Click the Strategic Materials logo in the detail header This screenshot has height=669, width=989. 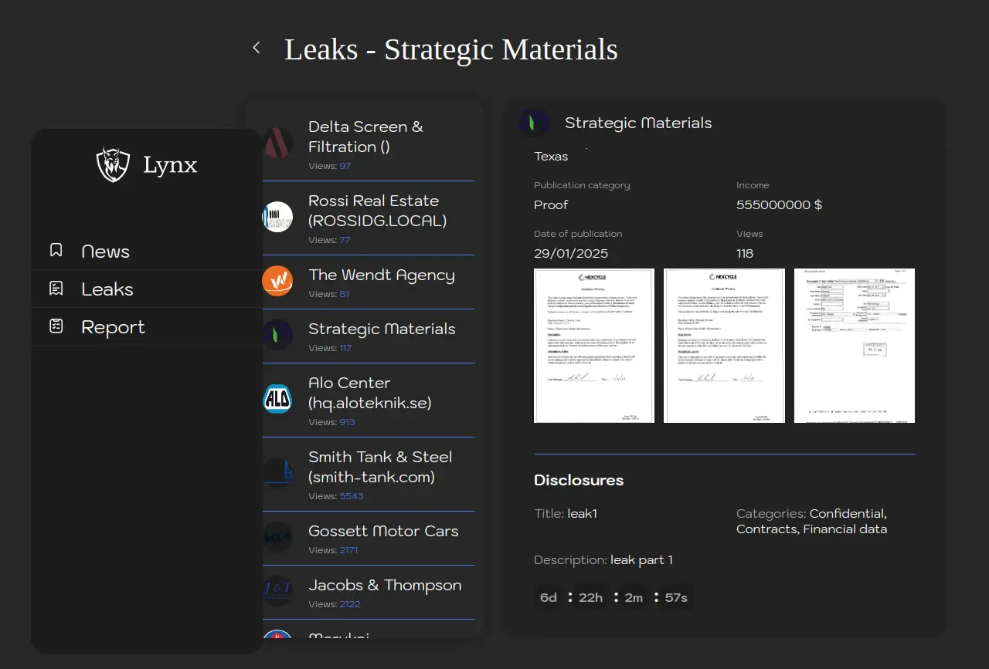point(535,123)
